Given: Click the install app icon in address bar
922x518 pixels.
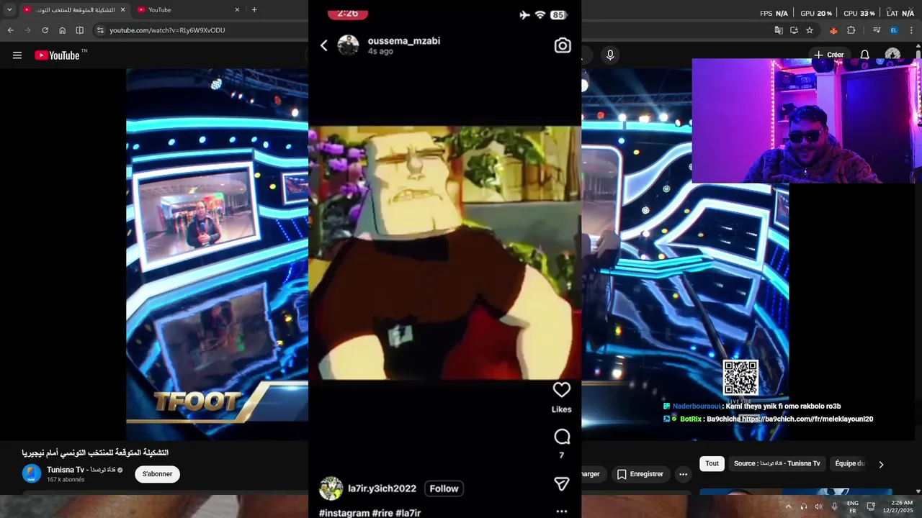Looking at the screenshot, I should pos(794,30).
